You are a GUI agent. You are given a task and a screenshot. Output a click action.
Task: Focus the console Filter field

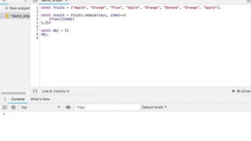click(x=107, y=107)
